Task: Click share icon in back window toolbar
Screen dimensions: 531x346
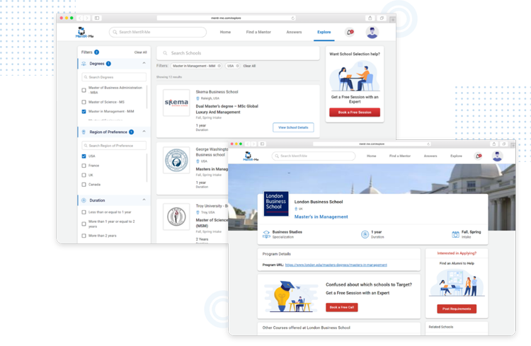Action: (x=370, y=18)
